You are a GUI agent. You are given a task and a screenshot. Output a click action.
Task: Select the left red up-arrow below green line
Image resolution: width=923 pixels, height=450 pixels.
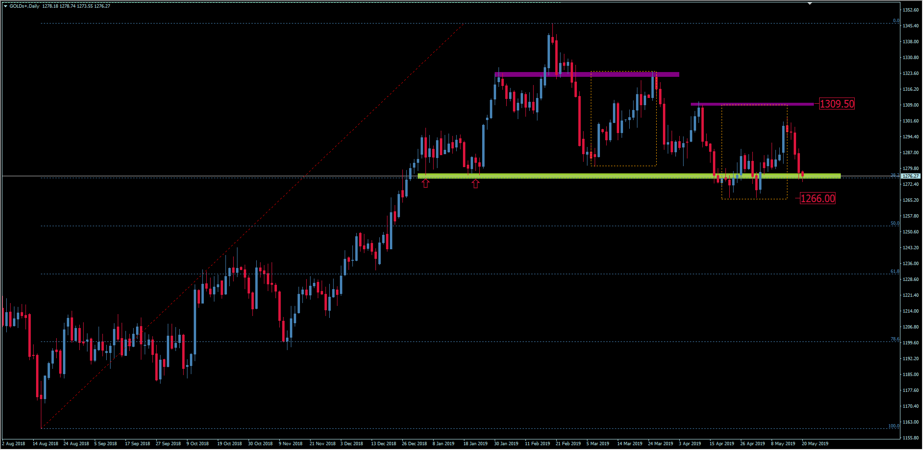click(x=425, y=183)
